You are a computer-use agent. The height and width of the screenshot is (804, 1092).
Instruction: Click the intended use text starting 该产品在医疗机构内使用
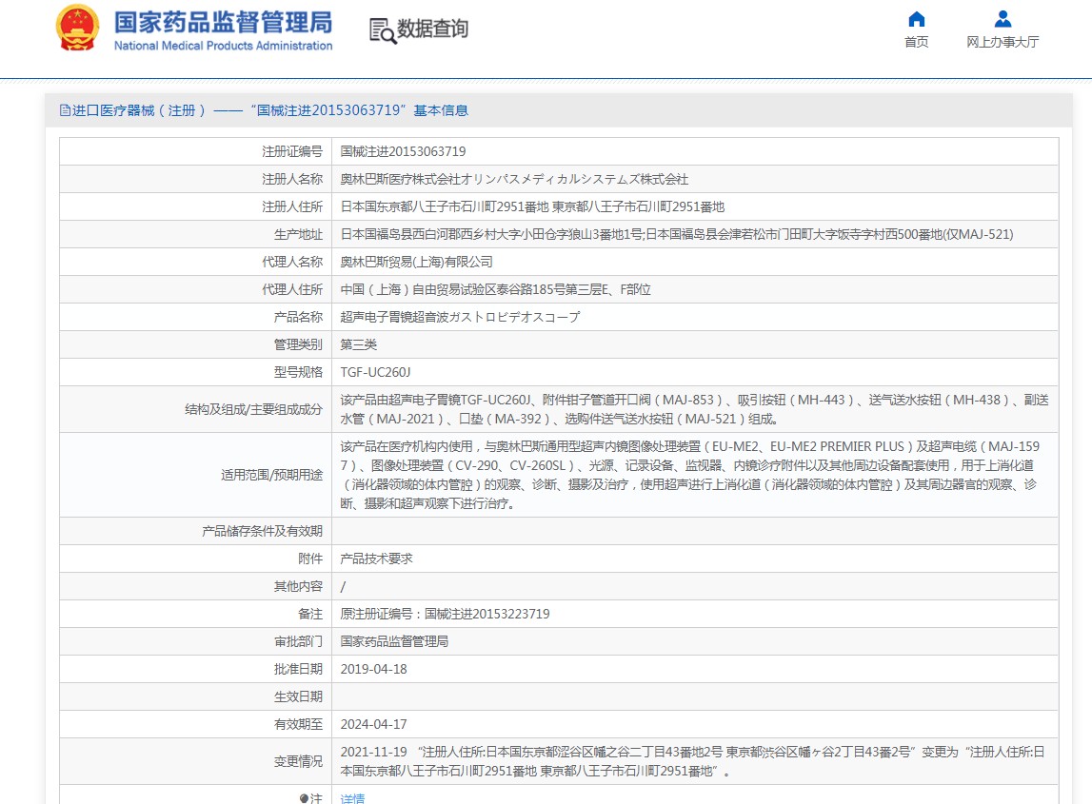(689, 475)
